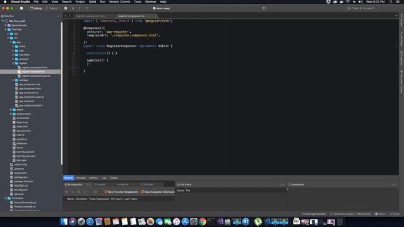Collapse the ClientApp folder

click(6, 30)
